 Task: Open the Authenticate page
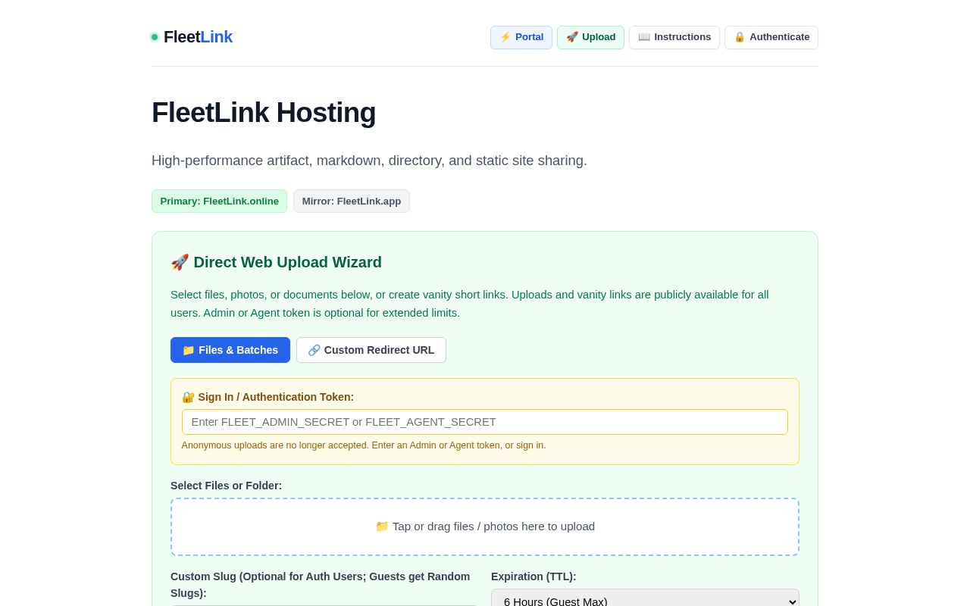click(771, 37)
